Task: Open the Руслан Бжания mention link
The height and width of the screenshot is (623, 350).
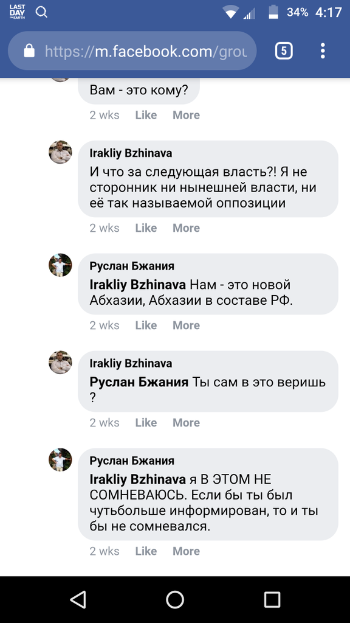Action: (x=139, y=381)
